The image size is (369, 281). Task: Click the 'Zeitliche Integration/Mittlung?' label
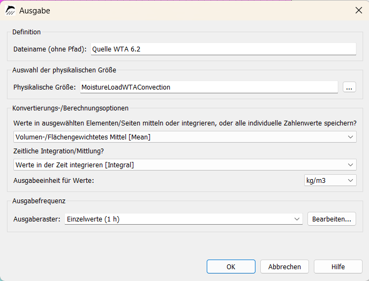coord(58,151)
